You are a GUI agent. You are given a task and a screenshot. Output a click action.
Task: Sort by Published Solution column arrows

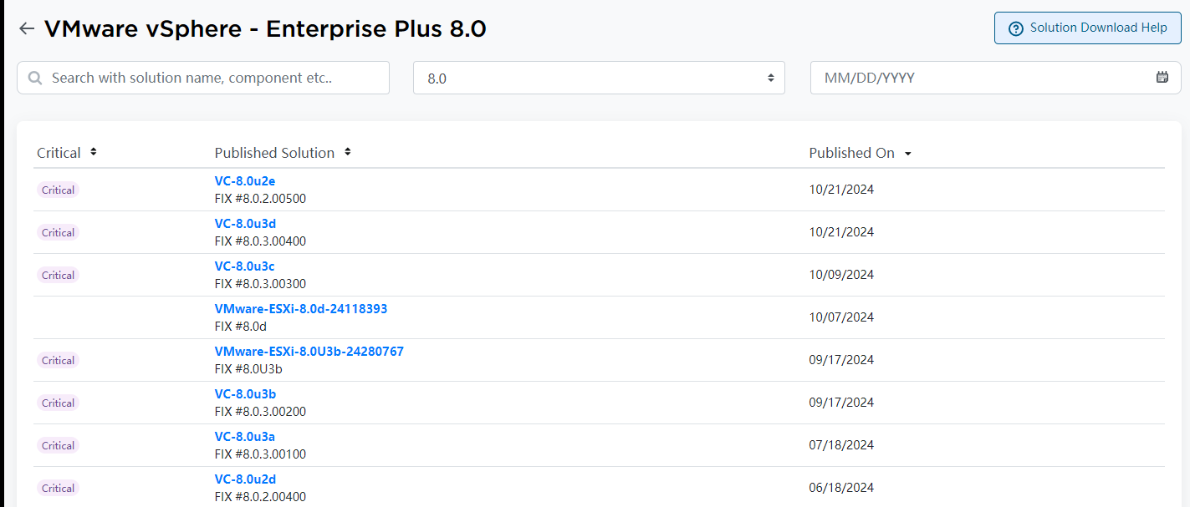tap(348, 152)
